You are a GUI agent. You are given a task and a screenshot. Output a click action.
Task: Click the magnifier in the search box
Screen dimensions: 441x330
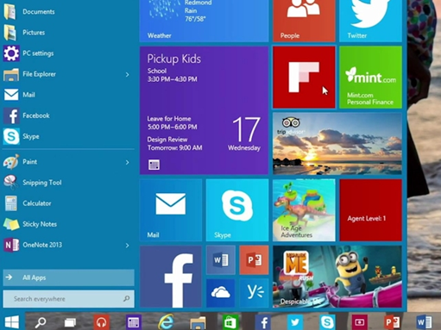[x=126, y=299]
